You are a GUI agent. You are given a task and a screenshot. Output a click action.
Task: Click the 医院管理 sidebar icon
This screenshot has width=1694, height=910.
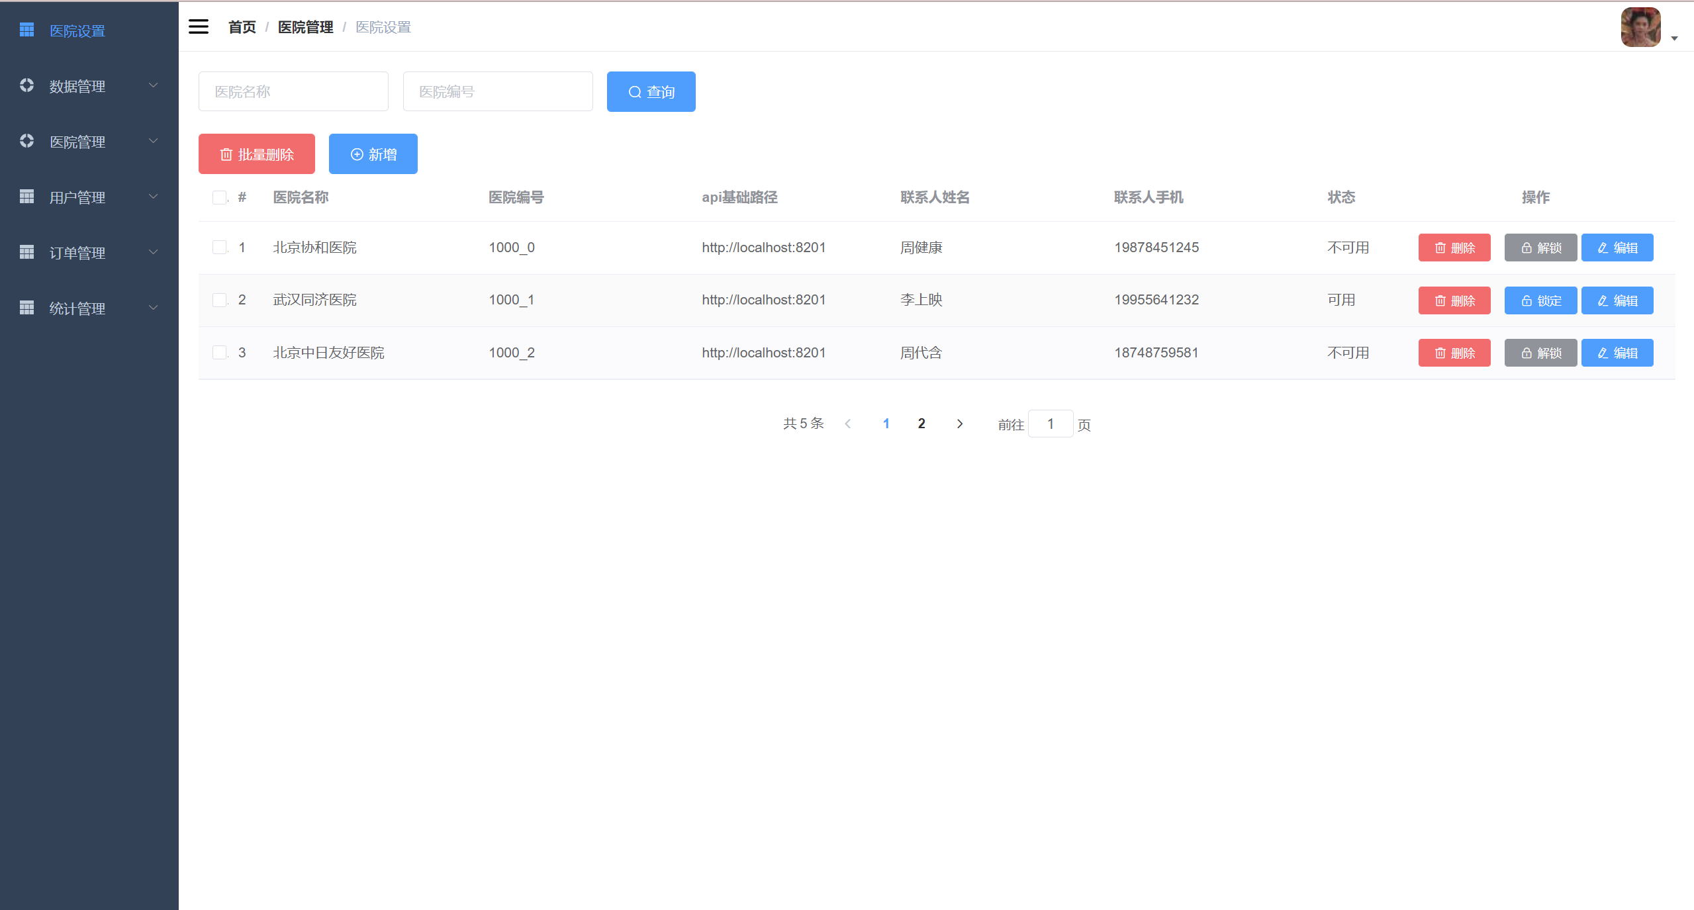[26, 141]
